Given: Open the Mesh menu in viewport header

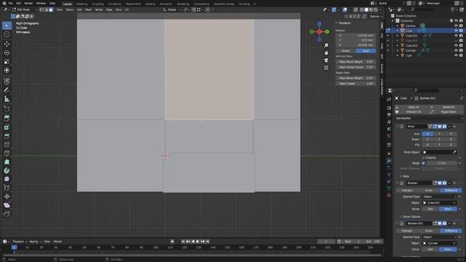Looking at the screenshot, I should 88,9.
